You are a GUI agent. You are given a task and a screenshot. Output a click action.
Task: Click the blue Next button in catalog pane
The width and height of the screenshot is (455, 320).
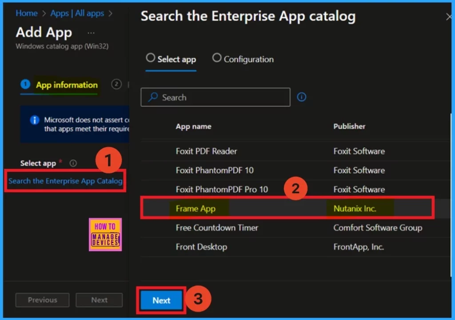(x=161, y=300)
